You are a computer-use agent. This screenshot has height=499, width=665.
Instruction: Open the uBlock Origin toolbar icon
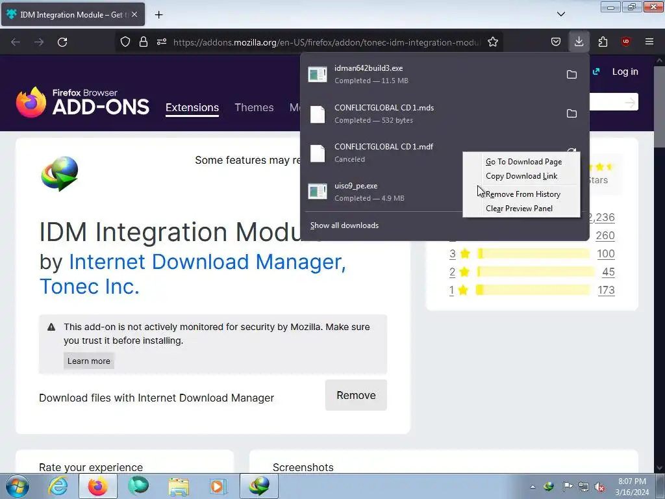pyautogui.click(x=625, y=42)
